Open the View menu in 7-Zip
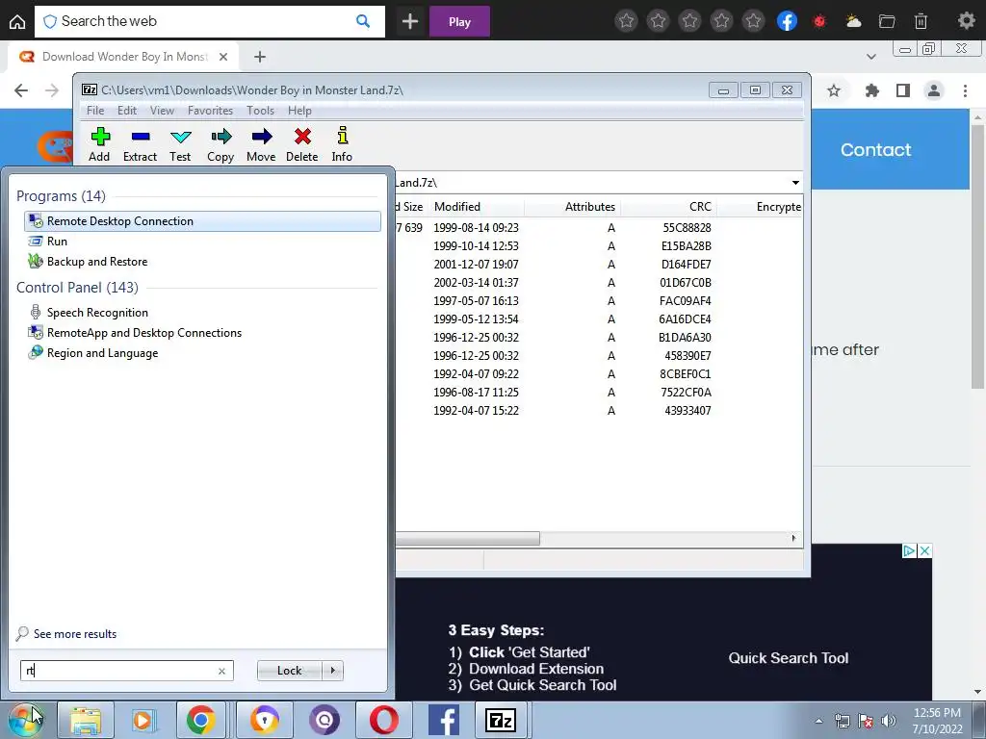The width and height of the screenshot is (986, 739). coord(162,111)
